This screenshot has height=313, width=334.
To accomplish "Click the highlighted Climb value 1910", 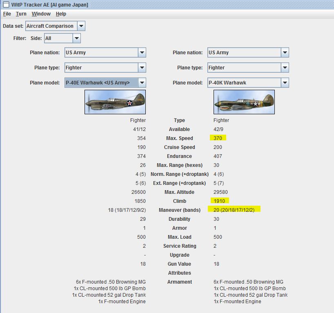I will tap(219, 201).
